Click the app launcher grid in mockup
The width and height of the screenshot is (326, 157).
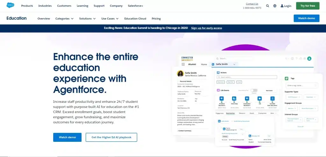click(x=183, y=64)
